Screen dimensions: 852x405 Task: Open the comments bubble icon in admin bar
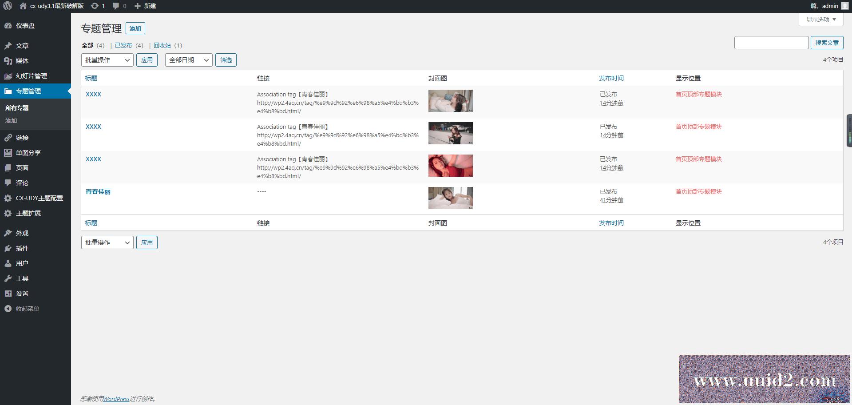click(116, 6)
